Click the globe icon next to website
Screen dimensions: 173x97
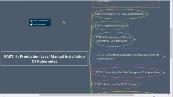[31, 20]
